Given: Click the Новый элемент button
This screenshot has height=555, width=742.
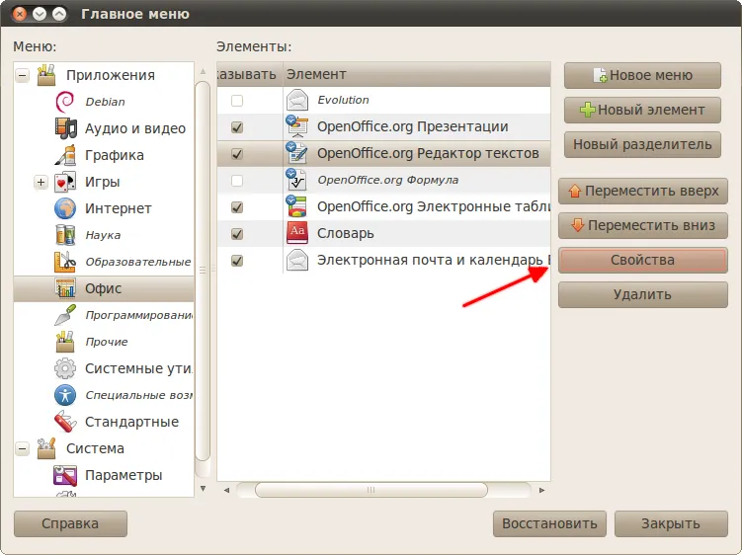Looking at the screenshot, I should pyautogui.click(x=642, y=110).
